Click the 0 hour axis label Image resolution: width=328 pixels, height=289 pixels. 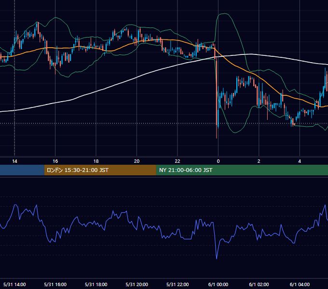pyautogui.click(x=218, y=161)
